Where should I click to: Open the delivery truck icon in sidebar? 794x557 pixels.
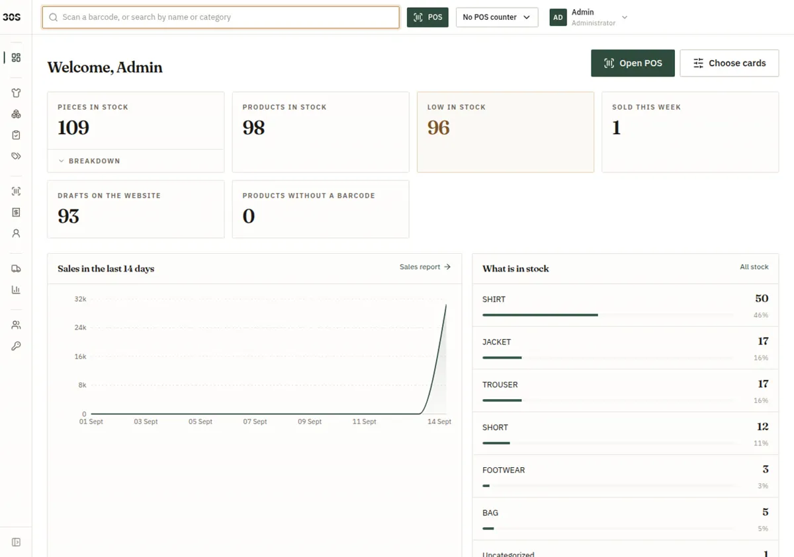click(x=16, y=269)
